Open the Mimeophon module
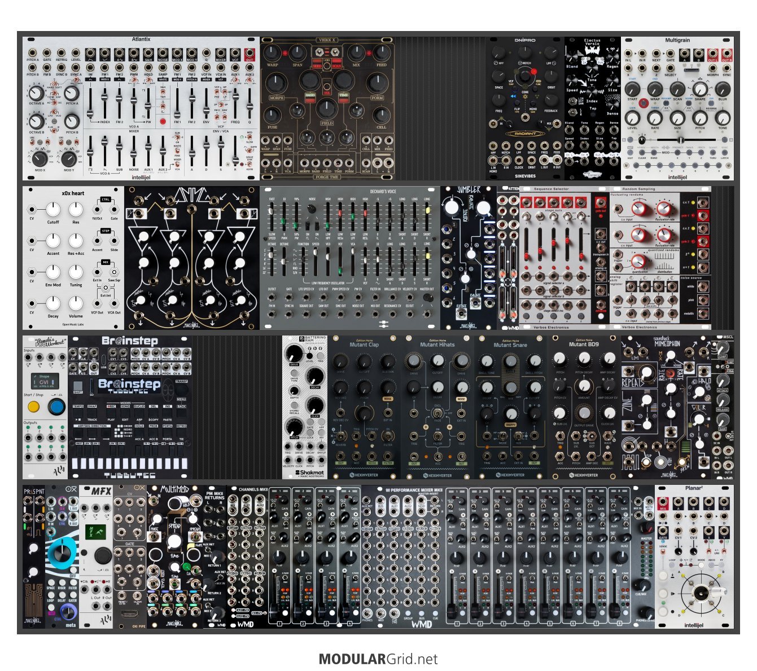This screenshot has height=671, width=757. pyautogui.click(x=666, y=407)
